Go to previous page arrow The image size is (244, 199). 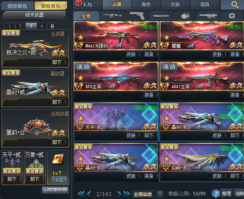pos(89,194)
